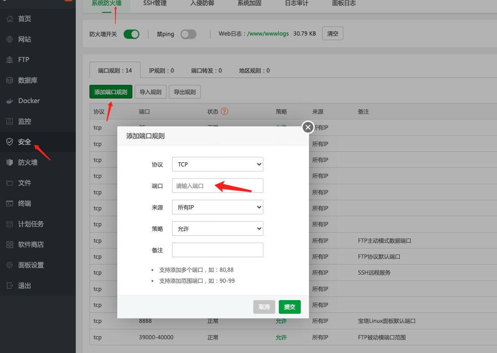Click the 39000-40000 port range cell
Viewport: 497px width, 353px height.
point(156,337)
